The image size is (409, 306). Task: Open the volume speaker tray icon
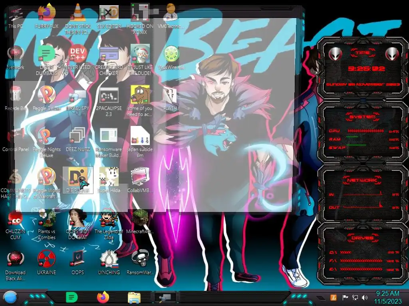365,297
